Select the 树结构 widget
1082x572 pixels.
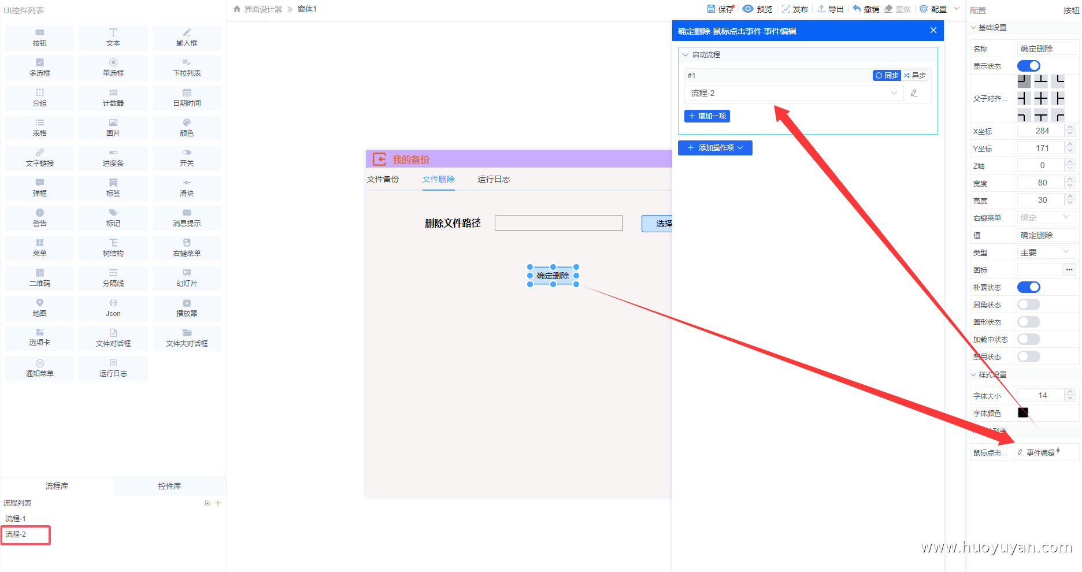pos(113,248)
